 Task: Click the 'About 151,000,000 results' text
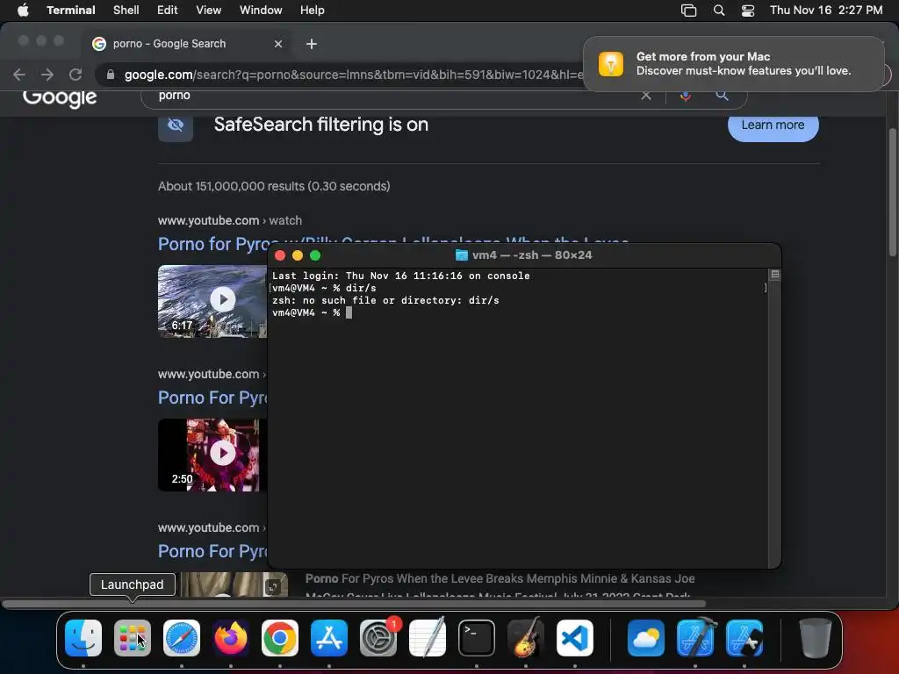[274, 186]
